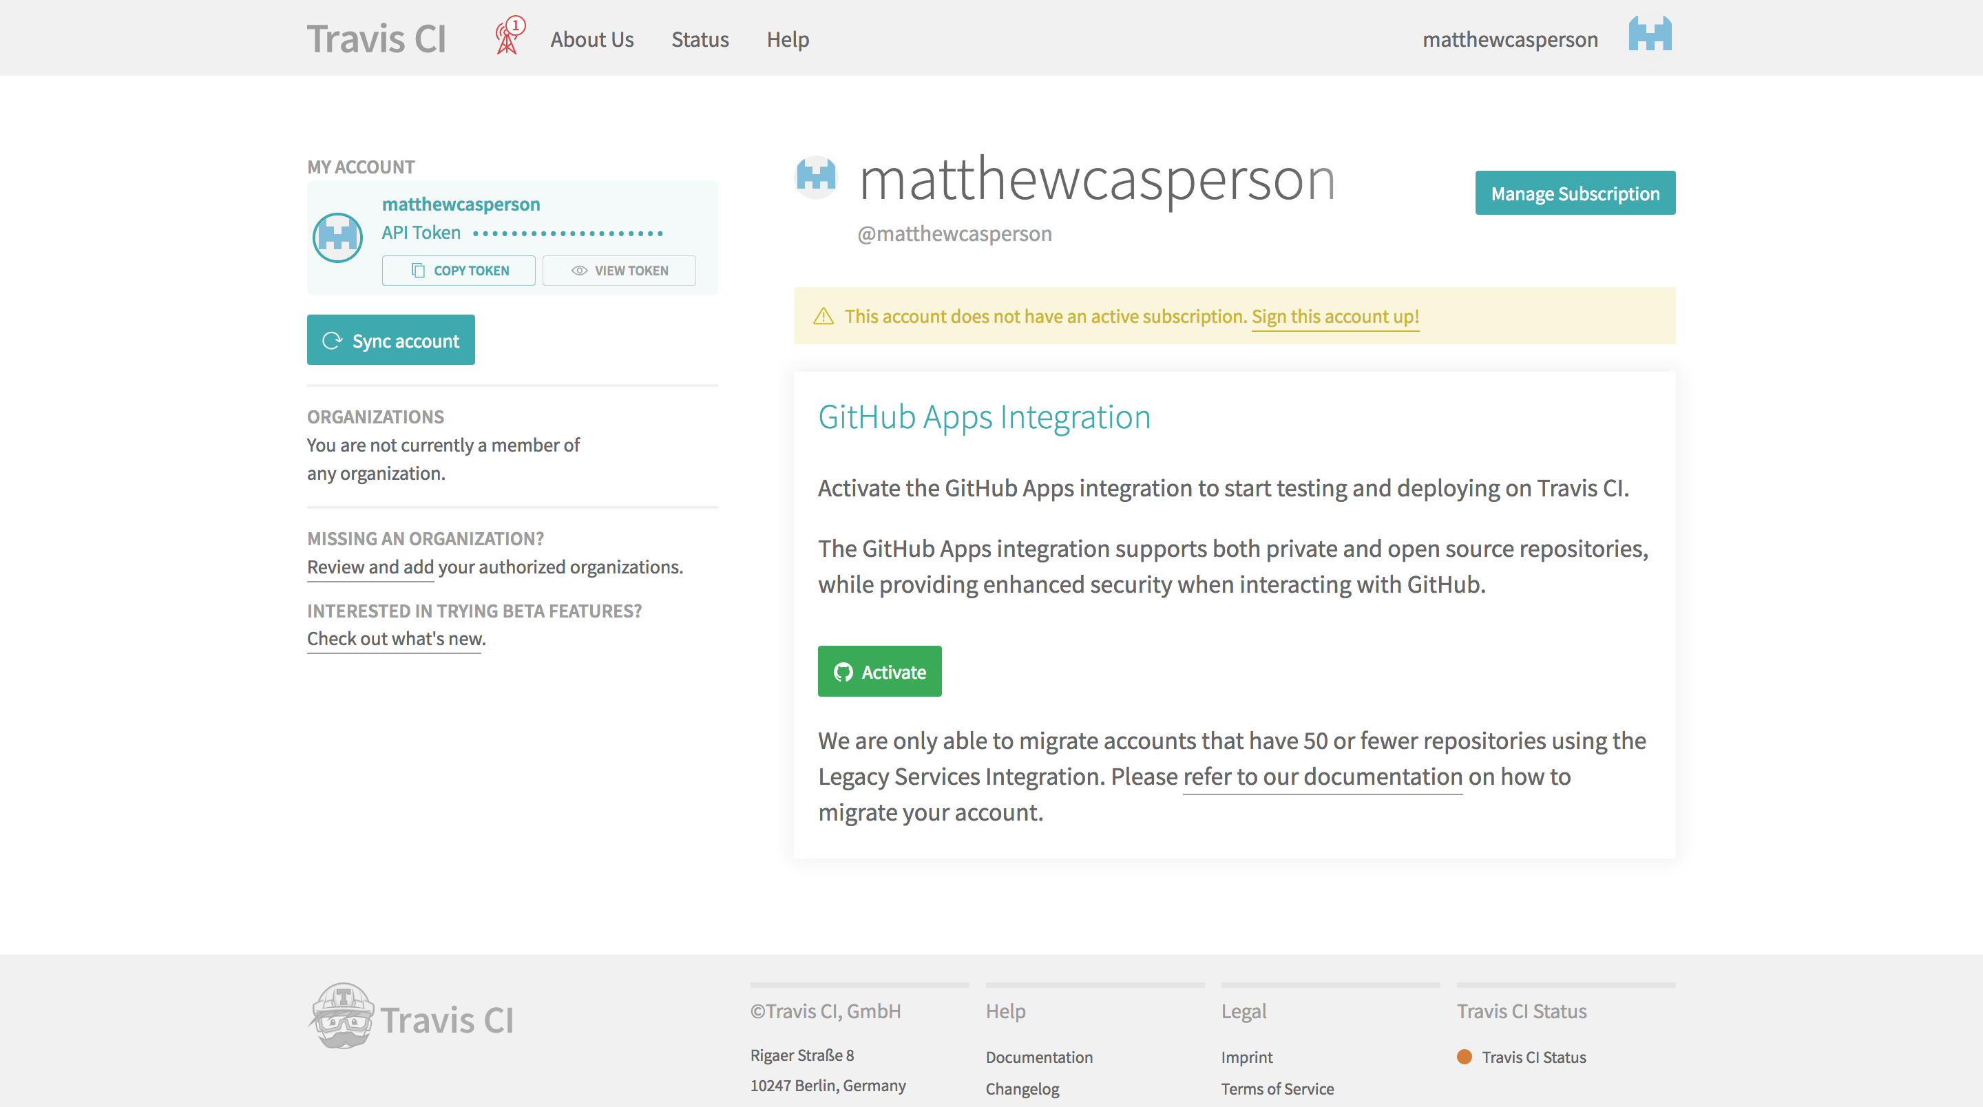The height and width of the screenshot is (1107, 1983).
Task: Click the warning triangle in the subscription notice
Action: click(823, 317)
